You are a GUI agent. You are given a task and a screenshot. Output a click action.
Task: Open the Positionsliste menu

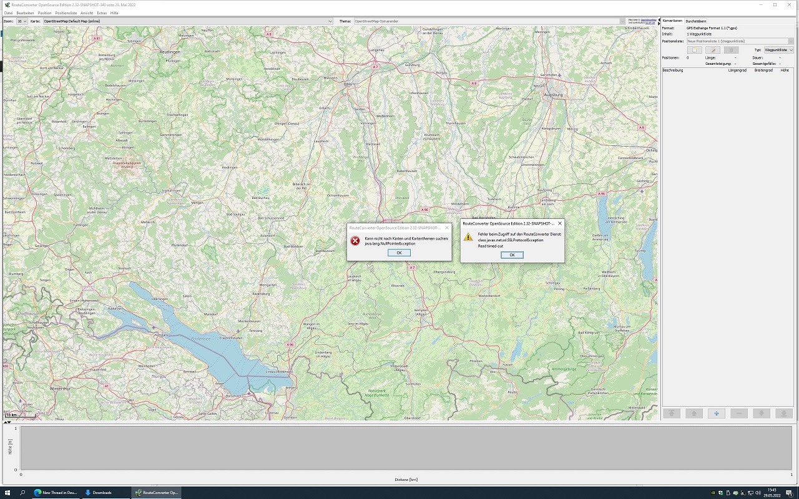coord(66,13)
